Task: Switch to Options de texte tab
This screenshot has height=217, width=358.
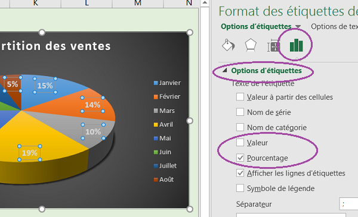Action: pyautogui.click(x=334, y=26)
